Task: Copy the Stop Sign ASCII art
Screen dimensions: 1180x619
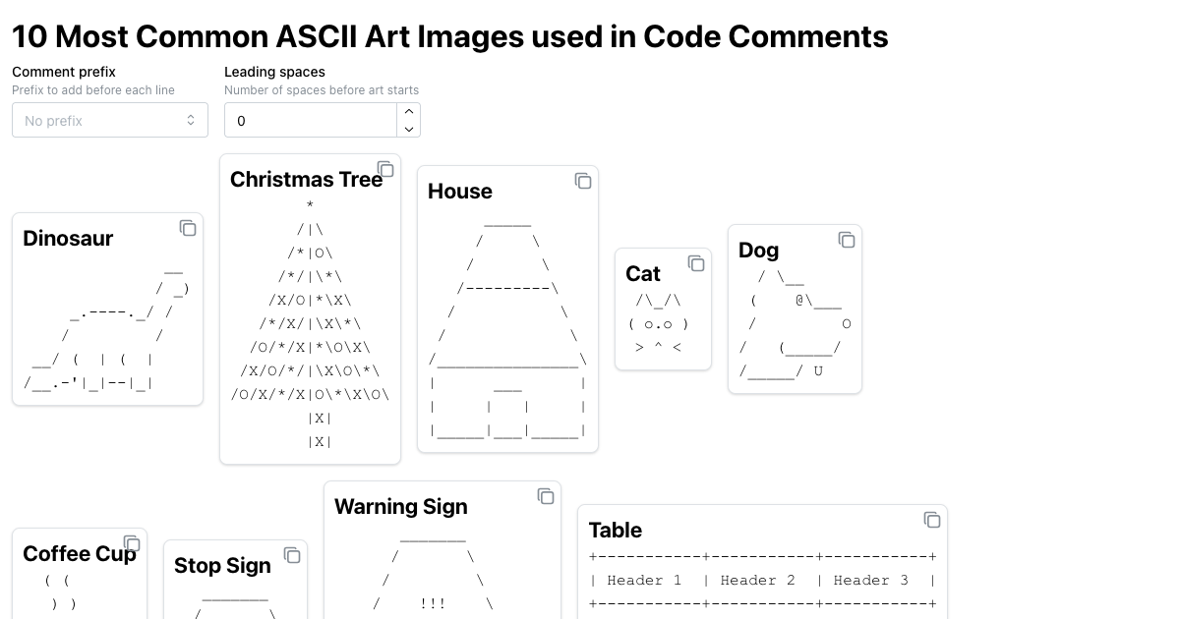Action: point(292,555)
